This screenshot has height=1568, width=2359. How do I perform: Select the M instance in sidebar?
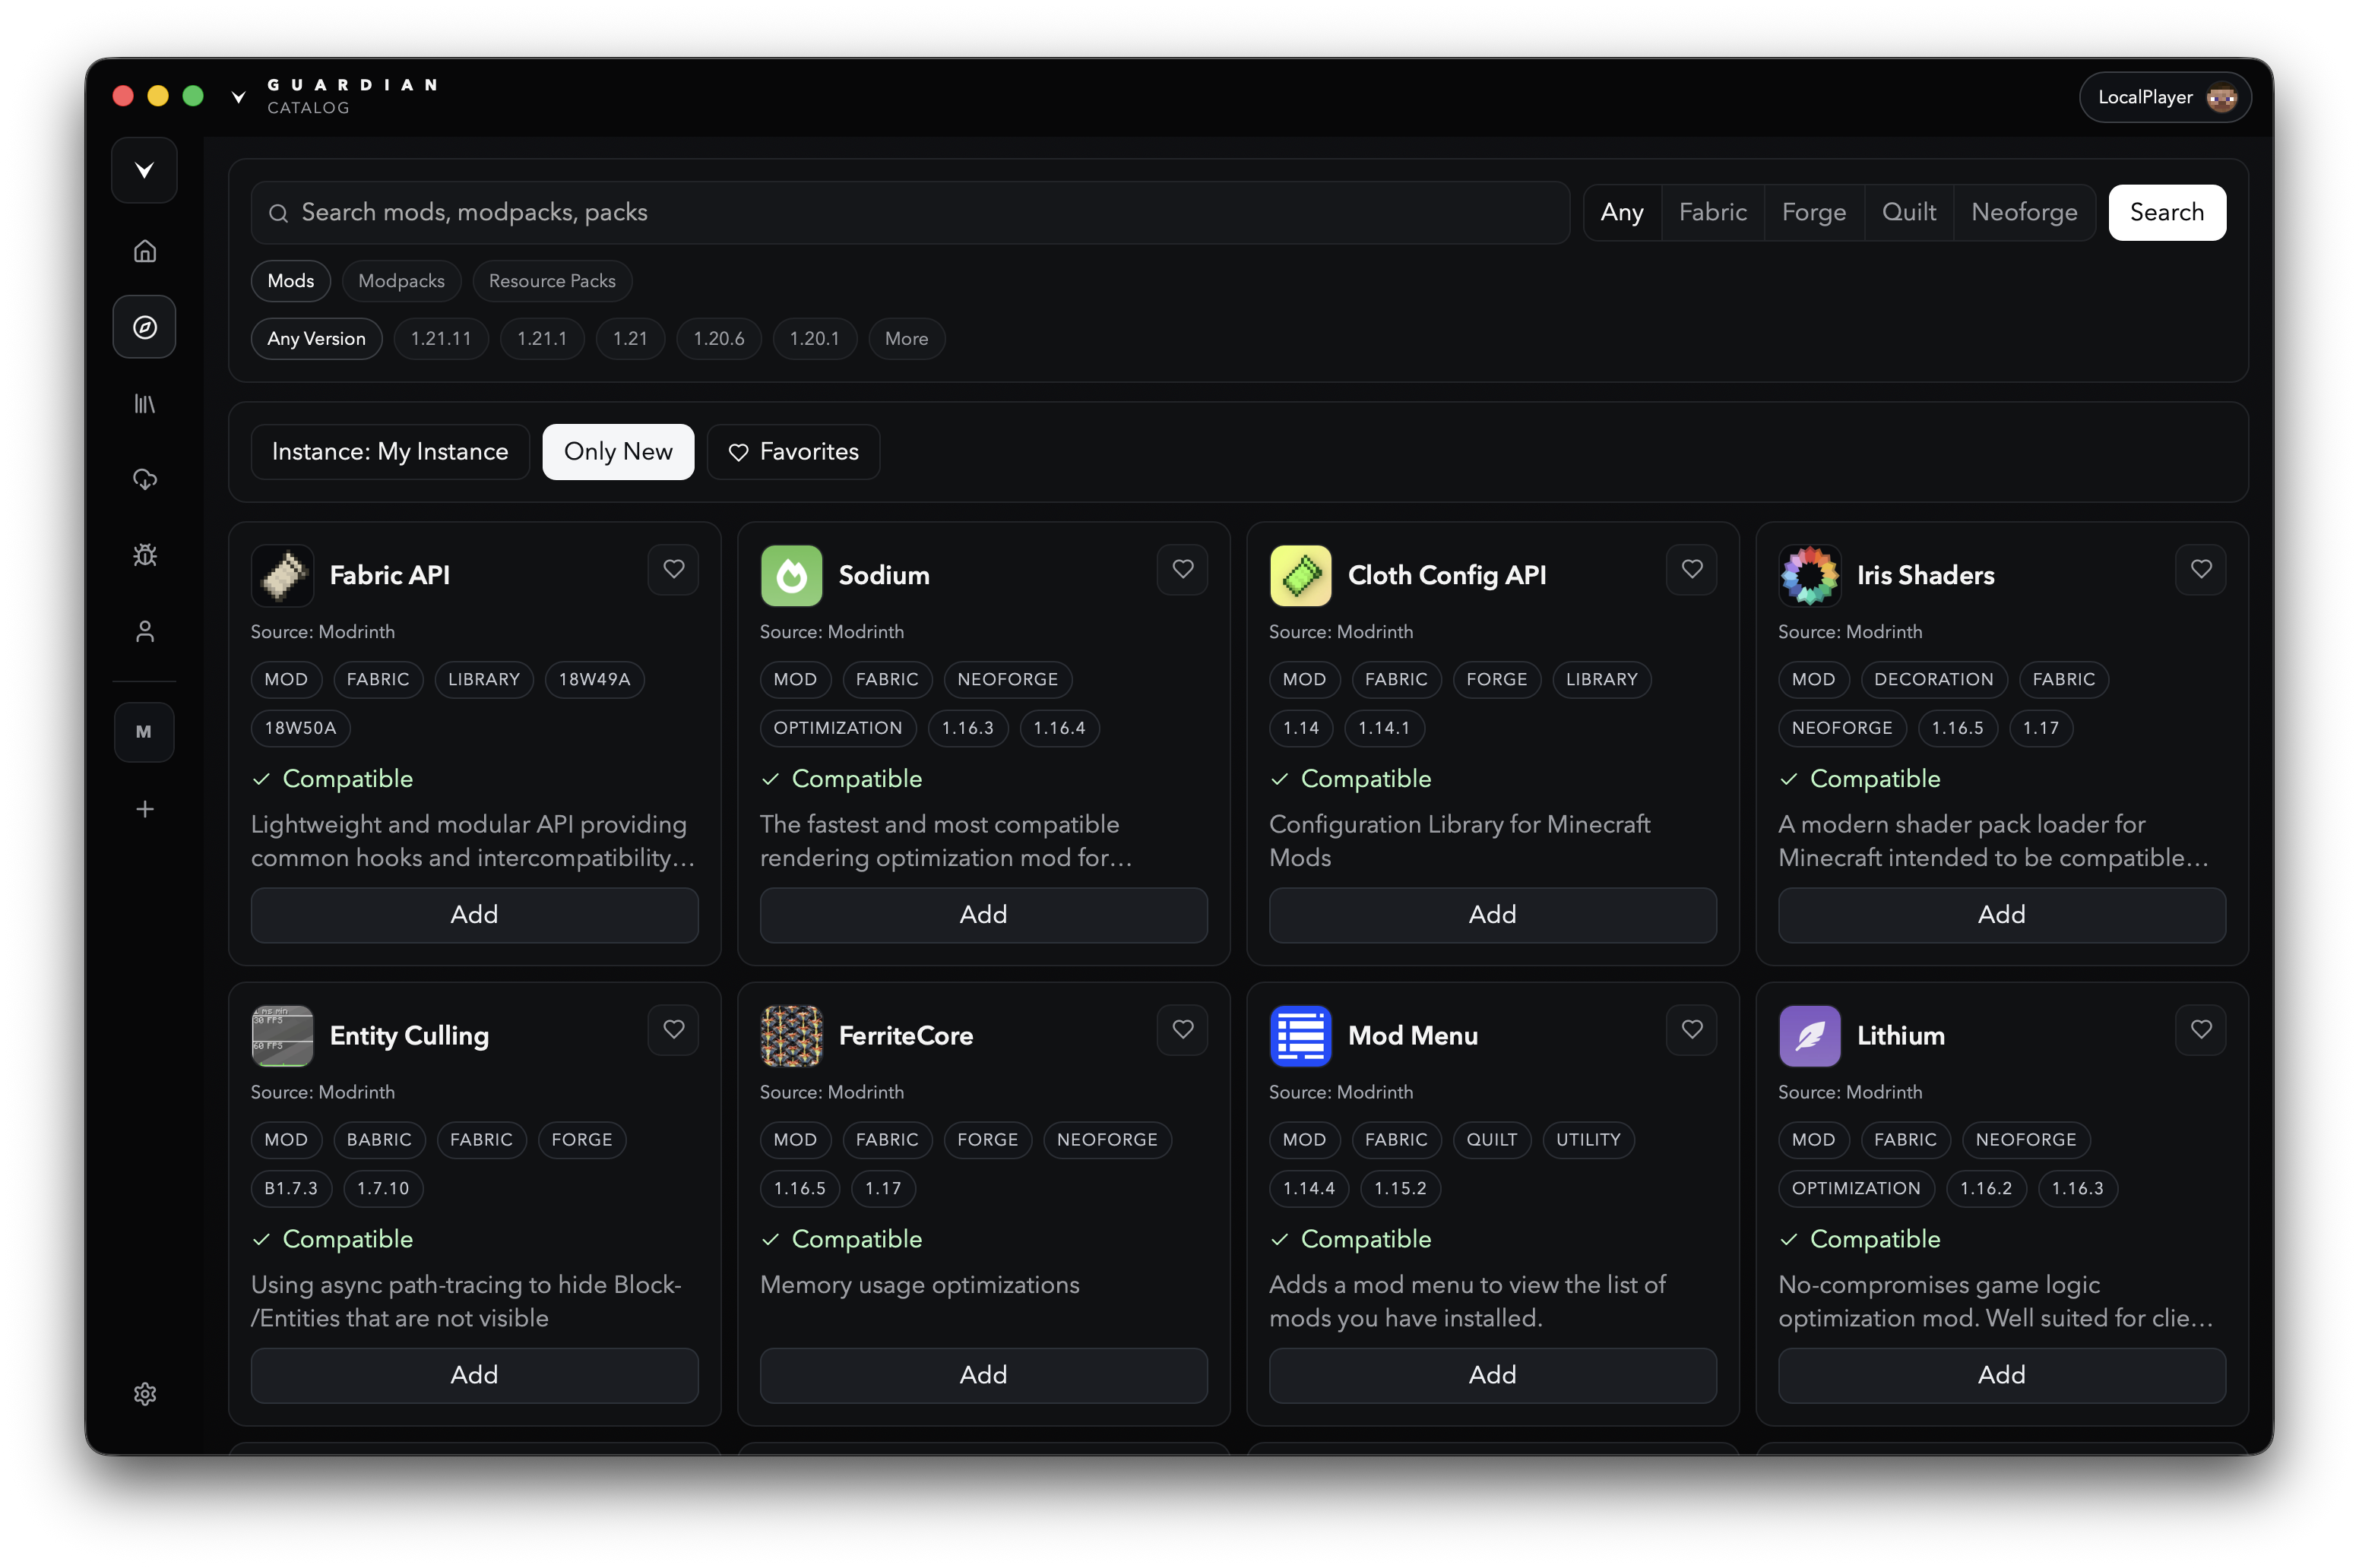(144, 732)
